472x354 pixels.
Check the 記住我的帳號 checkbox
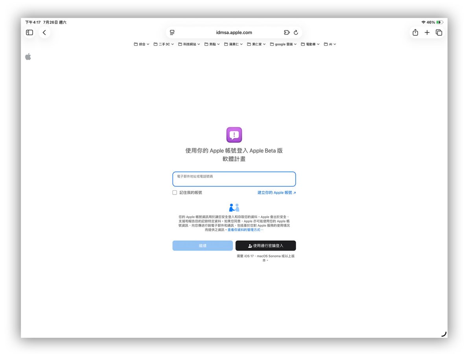point(175,193)
